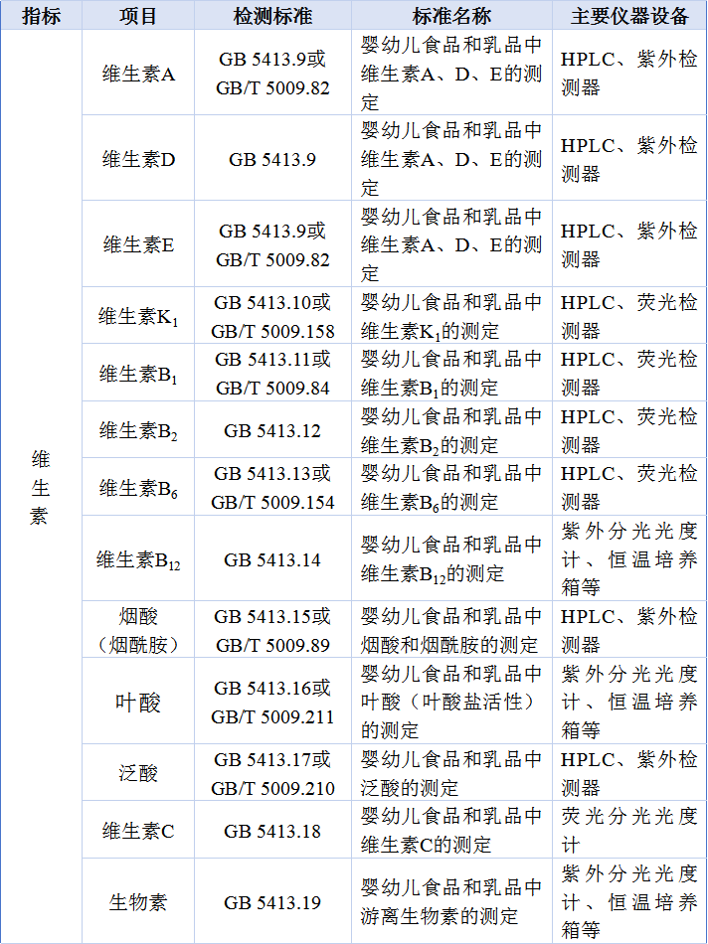The image size is (708, 944).
Task: Select the 指标 column header
Action: pyautogui.click(x=42, y=16)
